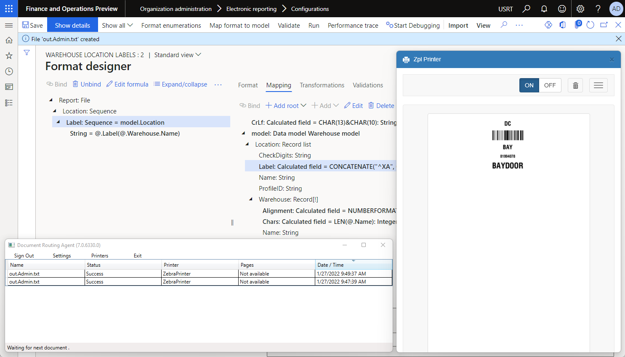
Task: Open the form in new window icon
Action: coord(604,25)
